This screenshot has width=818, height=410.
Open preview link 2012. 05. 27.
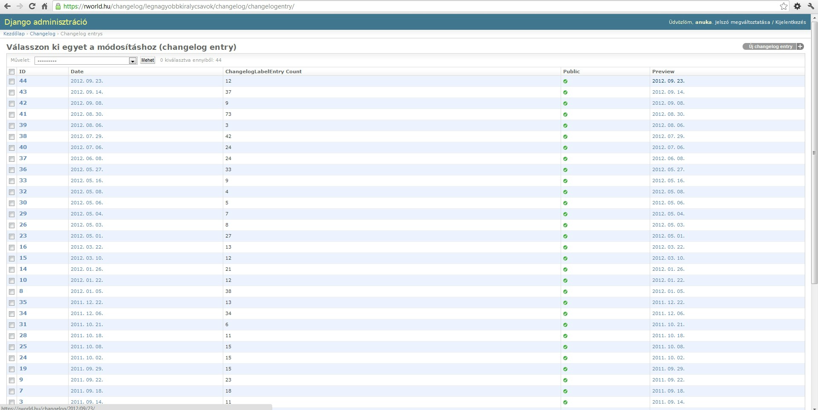coord(668,169)
